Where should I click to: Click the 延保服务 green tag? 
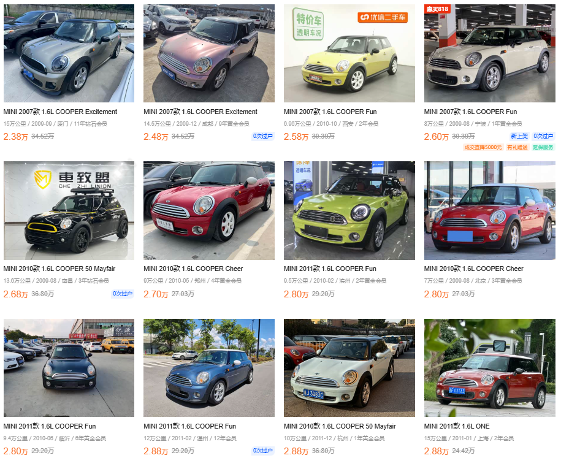point(543,147)
